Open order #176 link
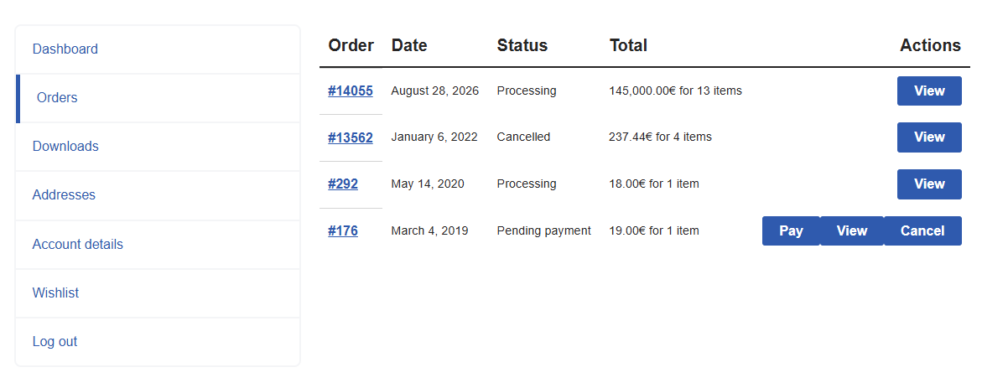 [x=343, y=231]
